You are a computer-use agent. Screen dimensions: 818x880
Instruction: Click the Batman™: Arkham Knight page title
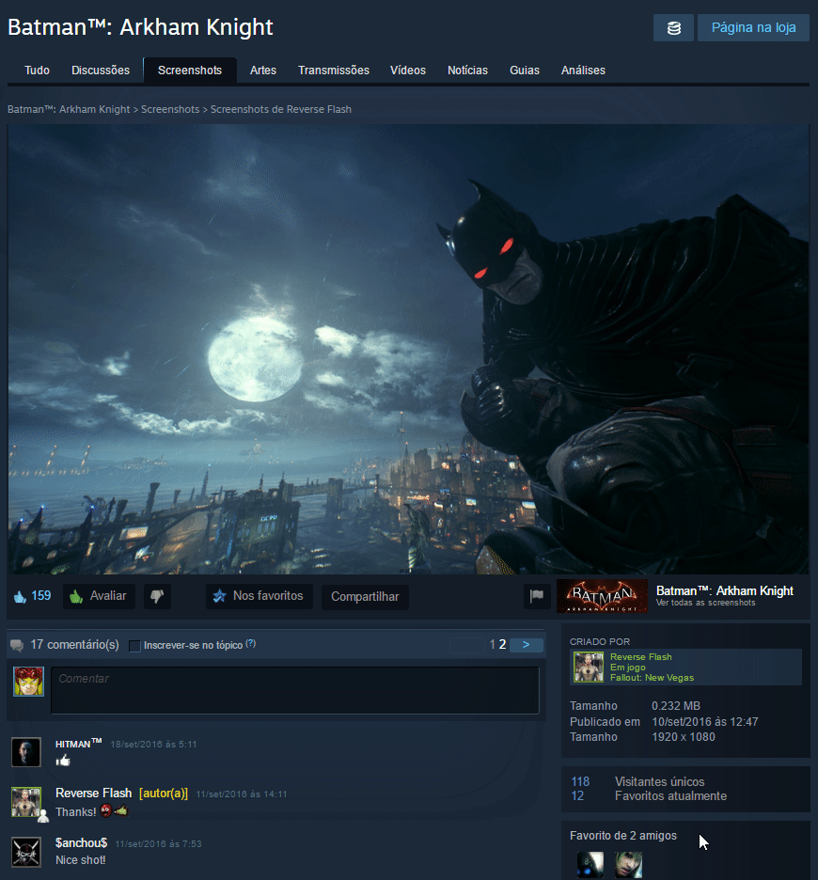[x=140, y=27]
